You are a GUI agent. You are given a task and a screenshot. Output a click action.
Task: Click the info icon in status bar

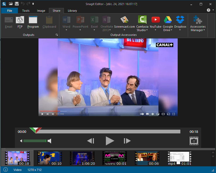click(x=6, y=170)
